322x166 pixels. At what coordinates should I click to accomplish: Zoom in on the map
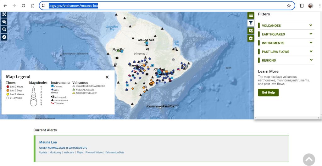pyautogui.click(x=4, y=22)
